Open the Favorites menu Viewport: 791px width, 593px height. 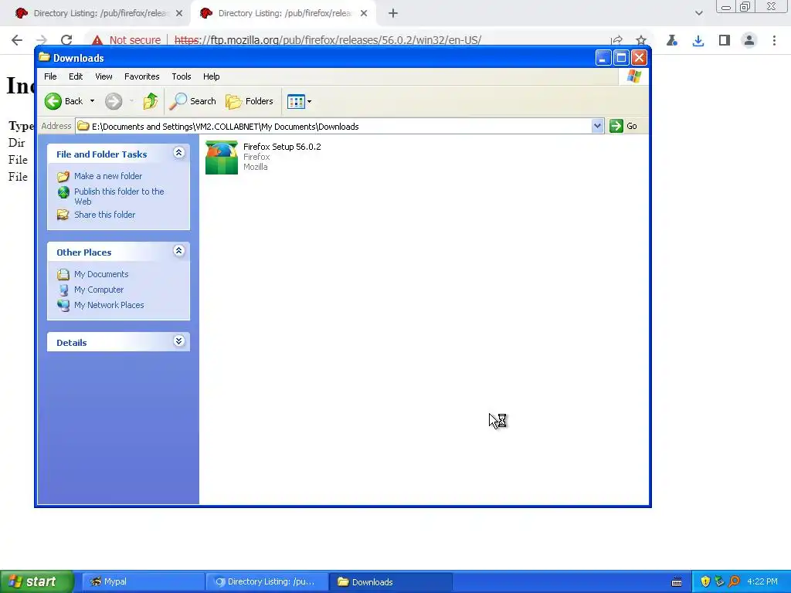coord(142,76)
